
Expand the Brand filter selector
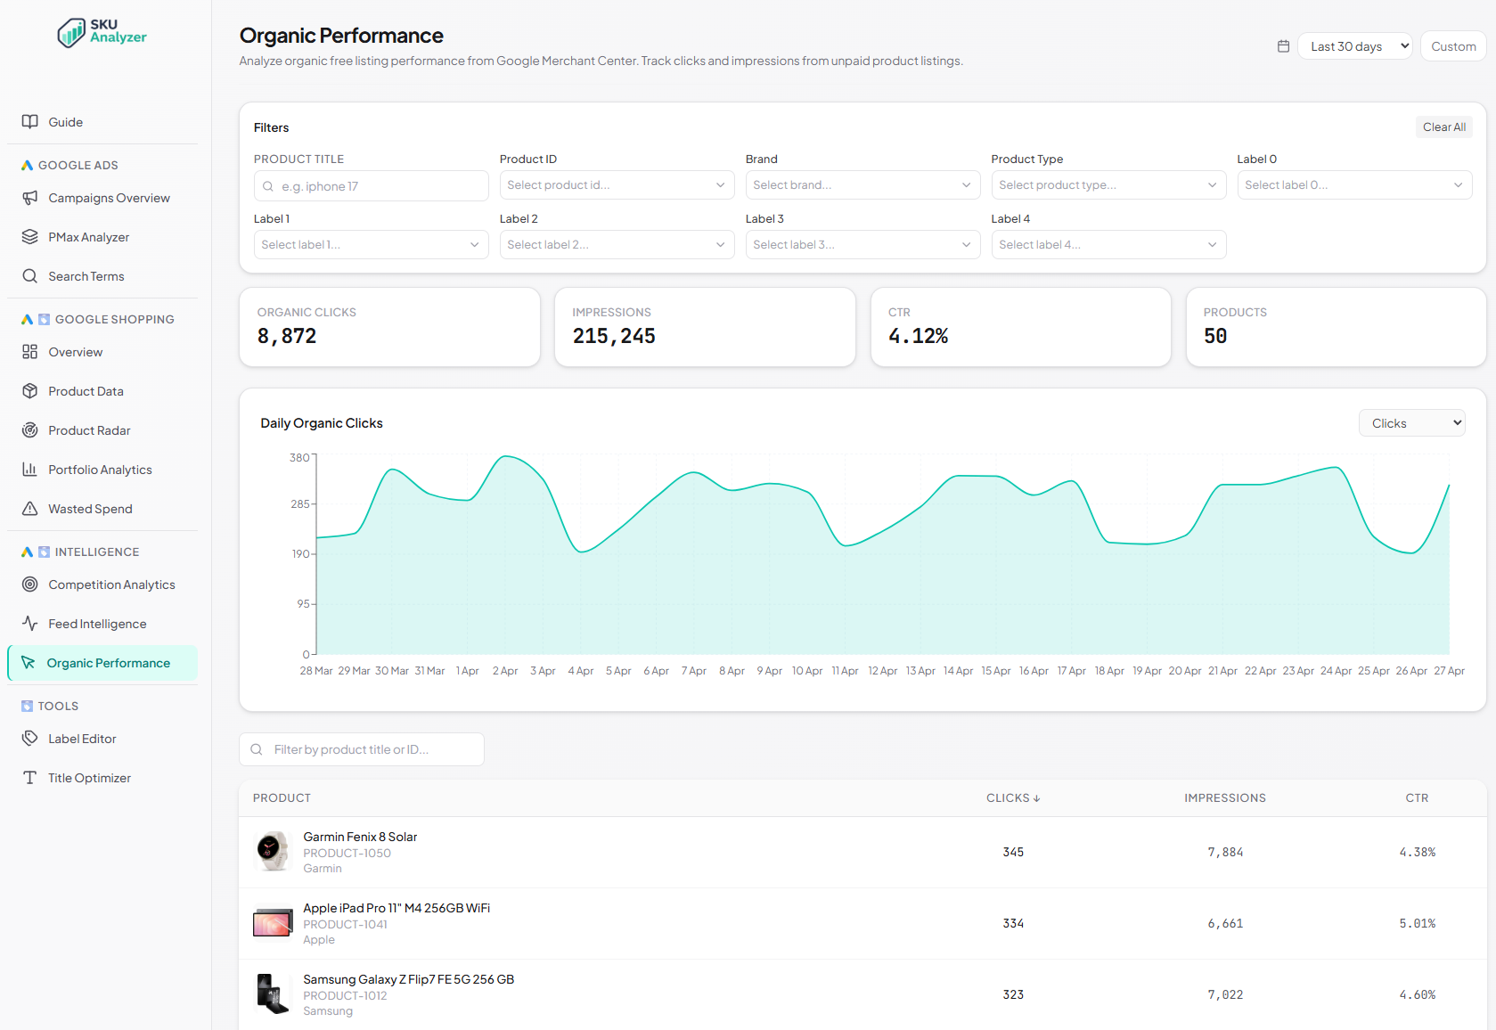[862, 184]
